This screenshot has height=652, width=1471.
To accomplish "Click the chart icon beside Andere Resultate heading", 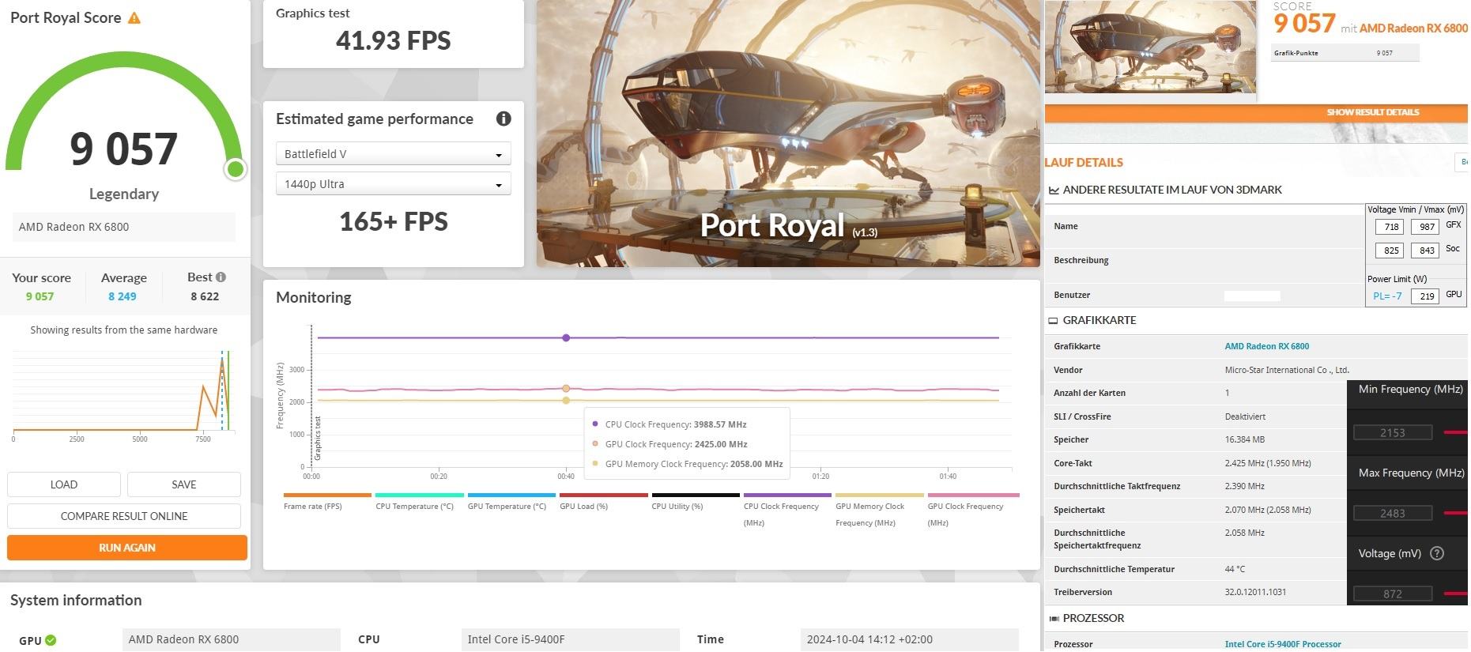I will 1054,190.
